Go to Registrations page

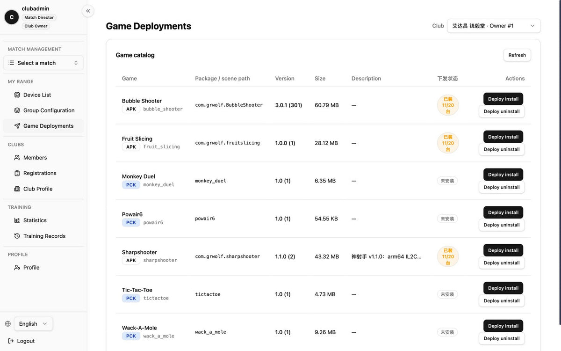click(43, 173)
